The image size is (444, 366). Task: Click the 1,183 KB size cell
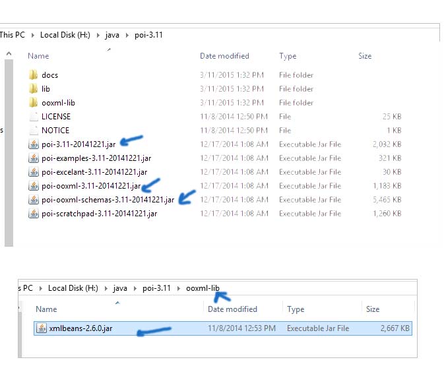pos(387,186)
